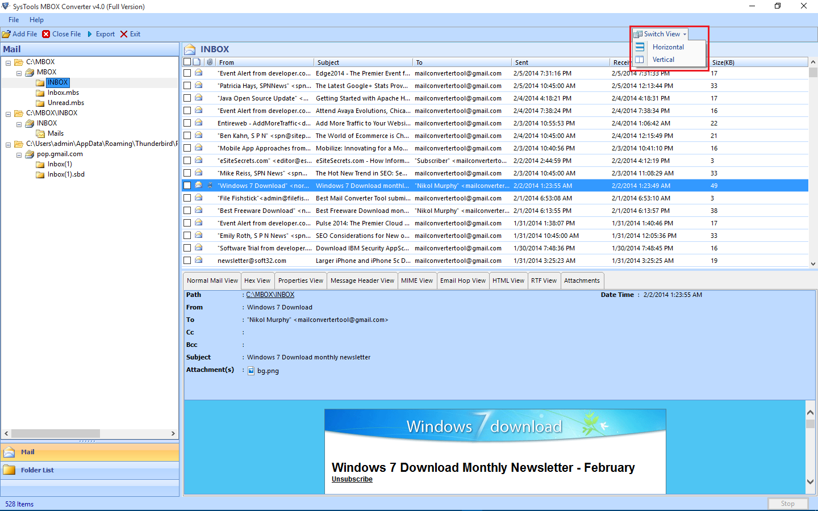Sort emails by Sent column header
This screenshot has height=511, width=818.
pos(561,62)
